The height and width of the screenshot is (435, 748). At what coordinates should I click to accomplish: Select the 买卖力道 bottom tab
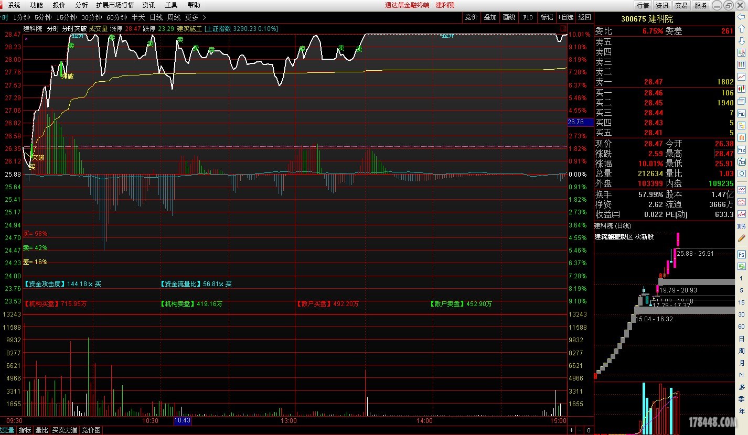coord(65,430)
